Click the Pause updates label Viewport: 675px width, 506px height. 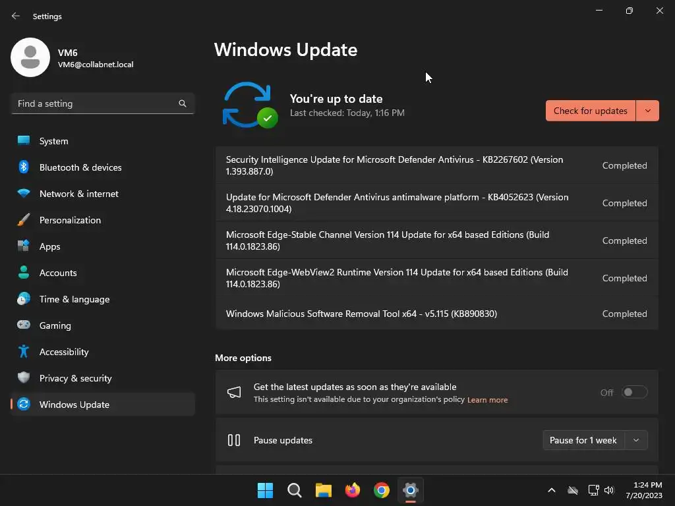click(x=283, y=440)
